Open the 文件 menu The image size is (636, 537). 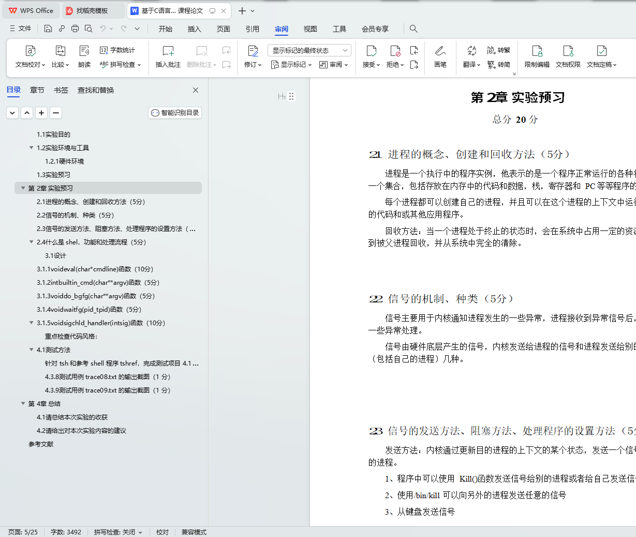(21, 28)
